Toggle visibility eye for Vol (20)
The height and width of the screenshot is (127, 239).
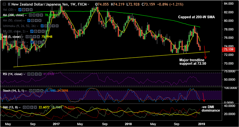click(x=20, y=10)
